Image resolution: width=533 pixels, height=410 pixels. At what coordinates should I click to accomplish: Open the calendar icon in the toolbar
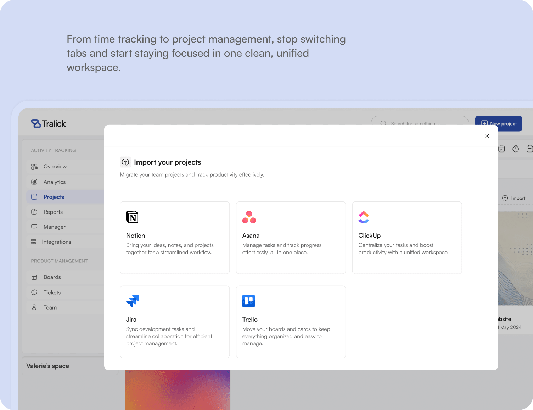click(x=501, y=149)
